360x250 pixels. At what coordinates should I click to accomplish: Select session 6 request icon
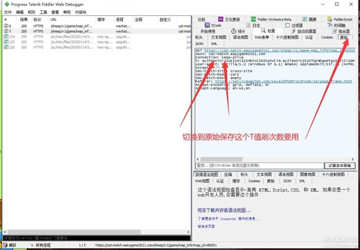[6, 26]
